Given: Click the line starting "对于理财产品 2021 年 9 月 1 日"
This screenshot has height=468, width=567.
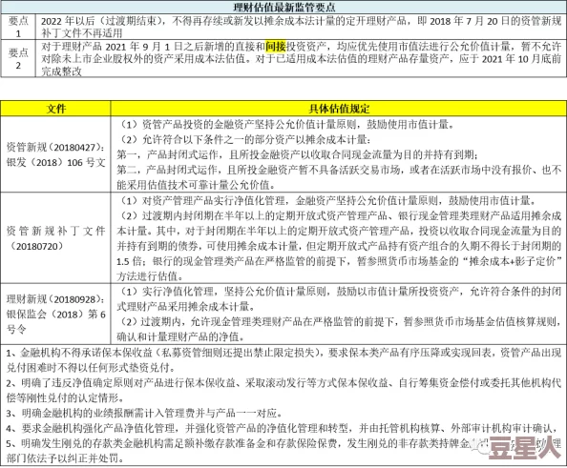Looking at the screenshot, I should (301, 46).
